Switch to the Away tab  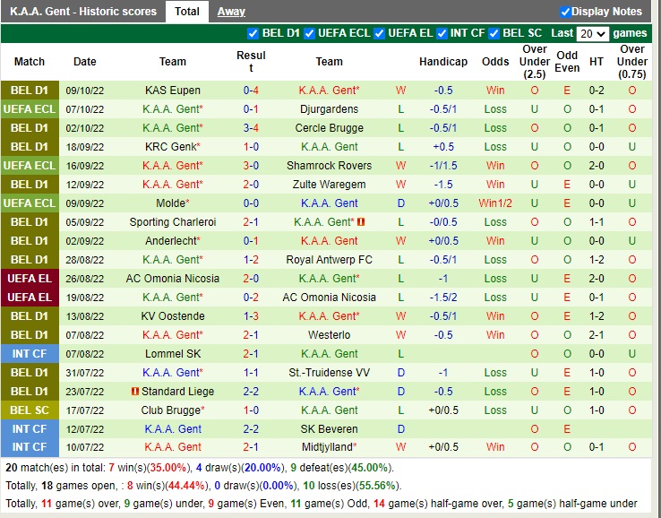pyautogui.click(x=231, y=12)
